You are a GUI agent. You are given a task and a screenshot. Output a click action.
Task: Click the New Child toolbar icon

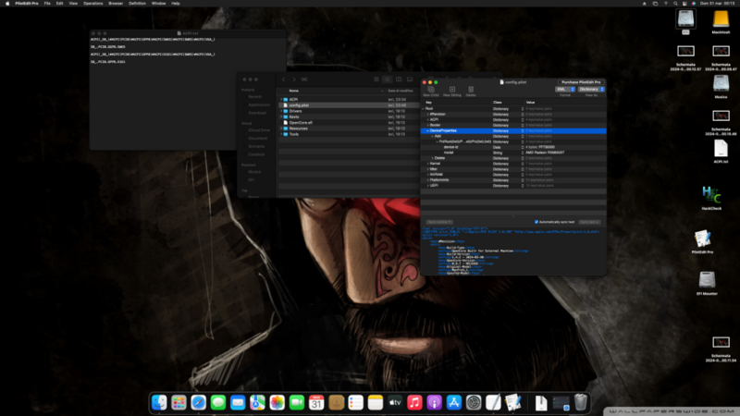coord(430,91)
